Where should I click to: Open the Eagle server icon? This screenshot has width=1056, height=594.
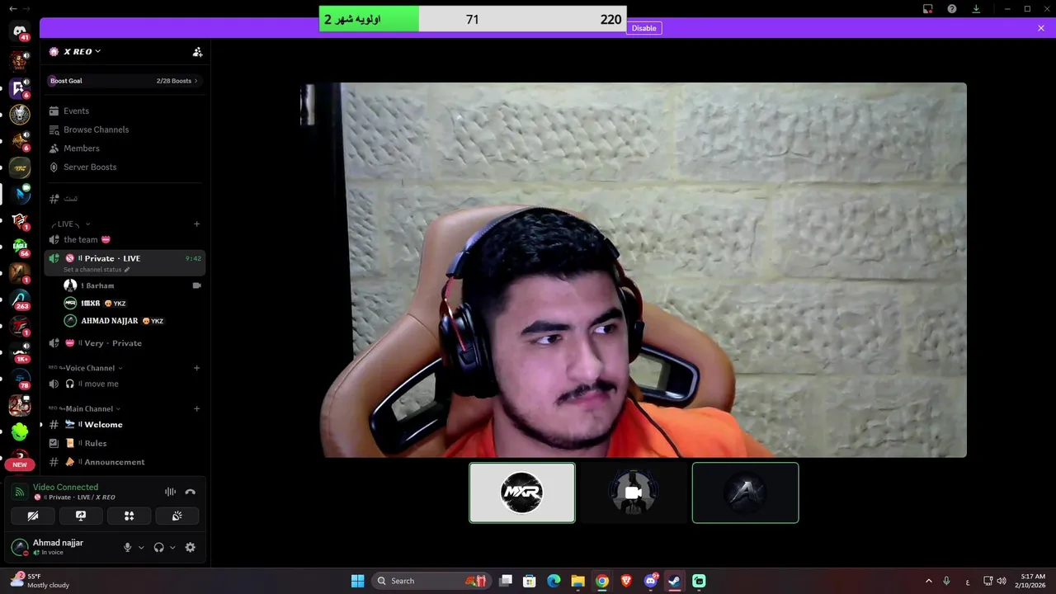(x=20, y=247)
